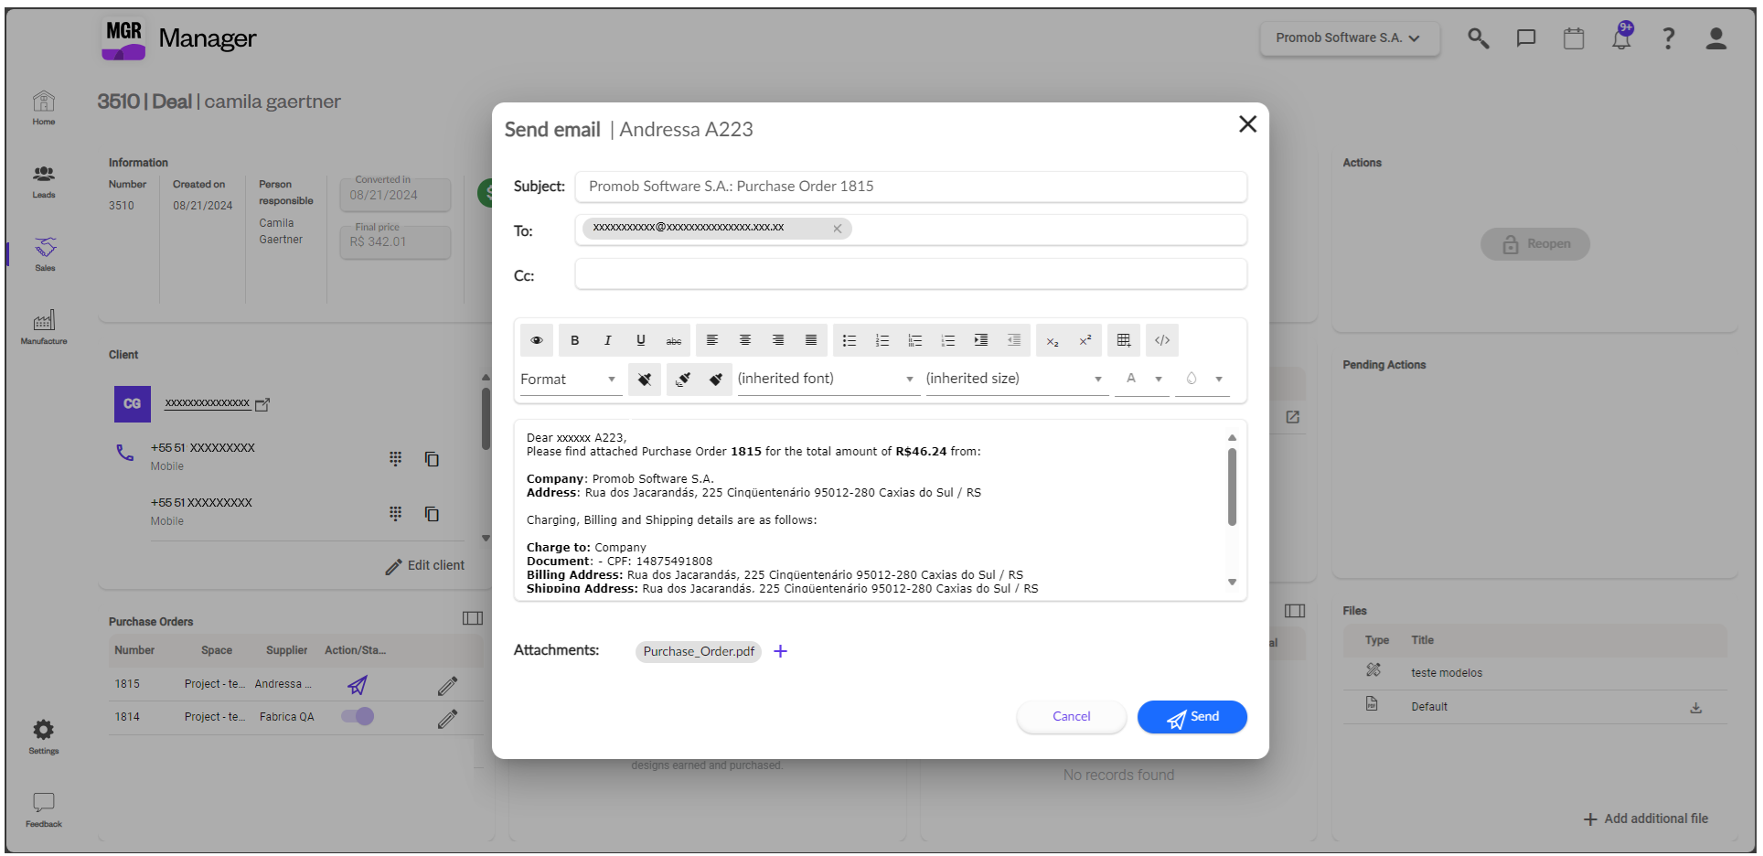Image resolution: width=1763 pixels, height=856 pixels.
Task: Download the Default file
Action: [1696, 708]
